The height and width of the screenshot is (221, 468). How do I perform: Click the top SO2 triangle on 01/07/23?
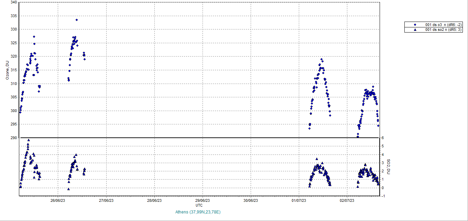pyautogui.click(x=317, y=159)
